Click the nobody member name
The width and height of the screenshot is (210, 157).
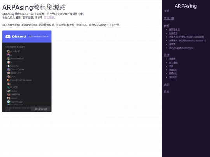coord(14,98)
